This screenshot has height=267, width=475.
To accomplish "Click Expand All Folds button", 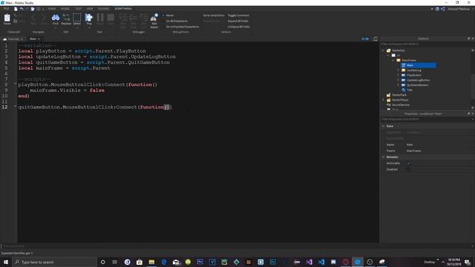I will 237,21.
